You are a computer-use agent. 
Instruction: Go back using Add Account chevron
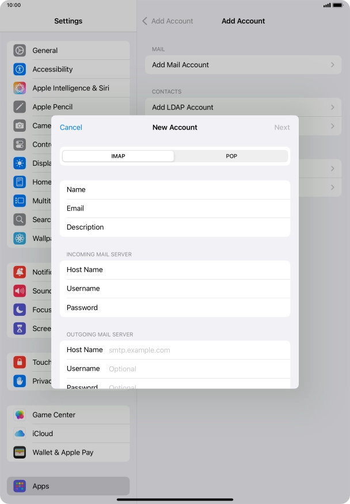(x=145, y=21)
